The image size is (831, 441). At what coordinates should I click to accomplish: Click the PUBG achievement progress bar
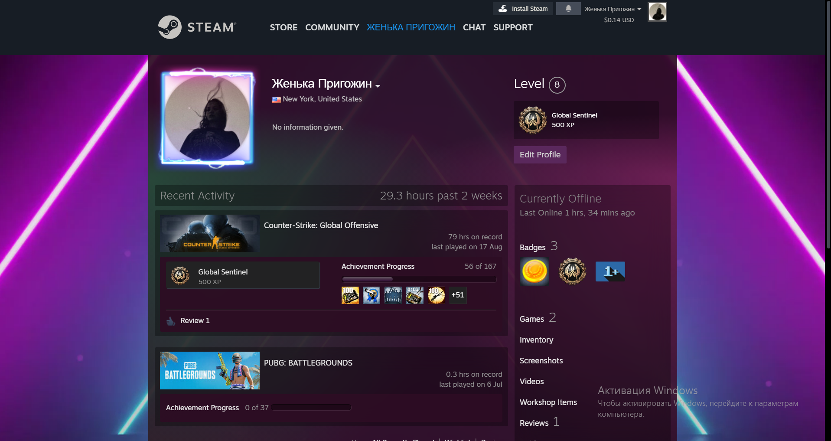[311, 408]
